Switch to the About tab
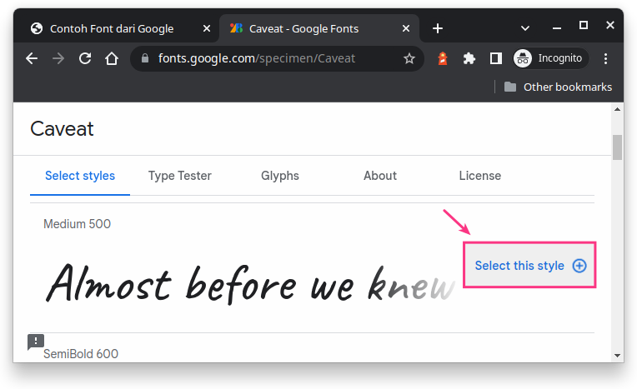The width and height of the screenshot is (637, 389). 379,176
